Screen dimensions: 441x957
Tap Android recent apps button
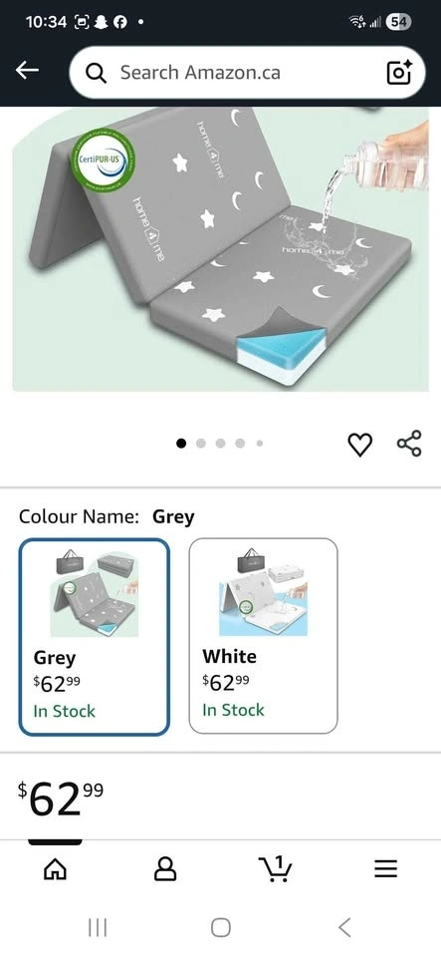click(x=98, y=928)
